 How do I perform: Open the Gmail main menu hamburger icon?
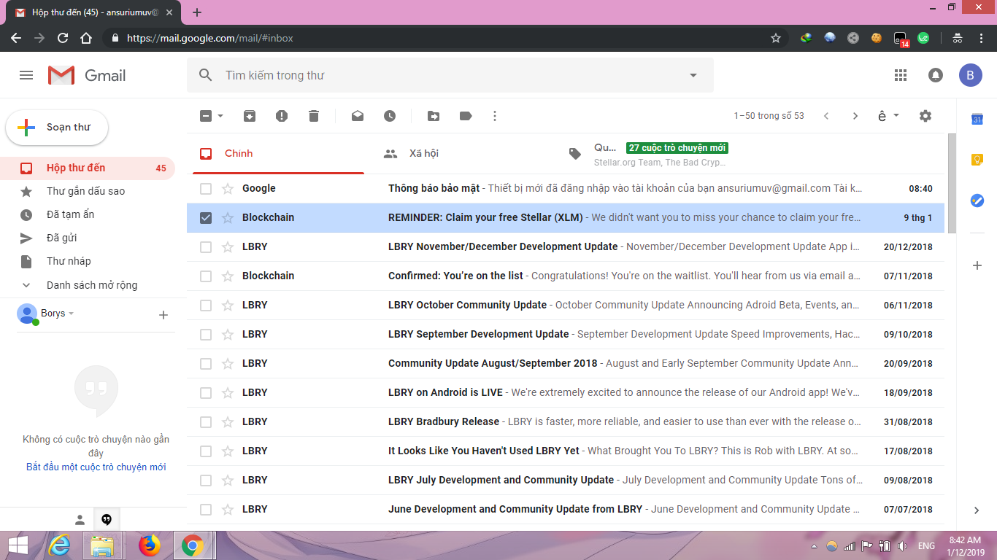26,75
